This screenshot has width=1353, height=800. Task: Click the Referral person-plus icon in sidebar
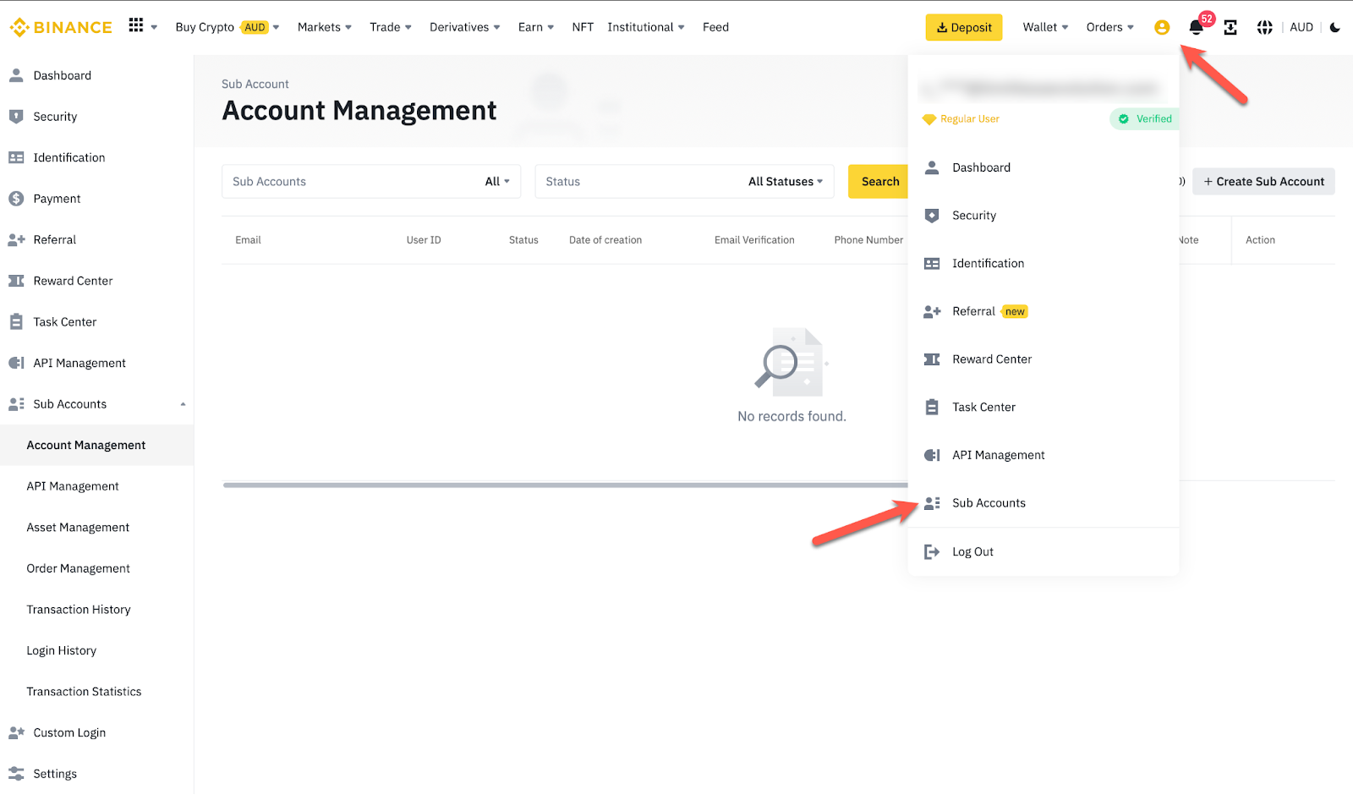[16, 240]
